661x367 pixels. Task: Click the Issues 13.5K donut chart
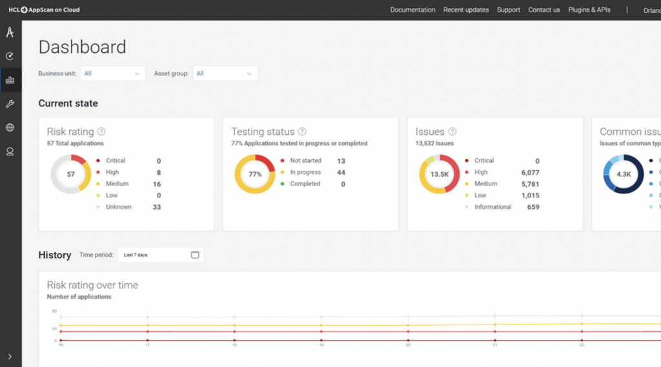point(439,174)
